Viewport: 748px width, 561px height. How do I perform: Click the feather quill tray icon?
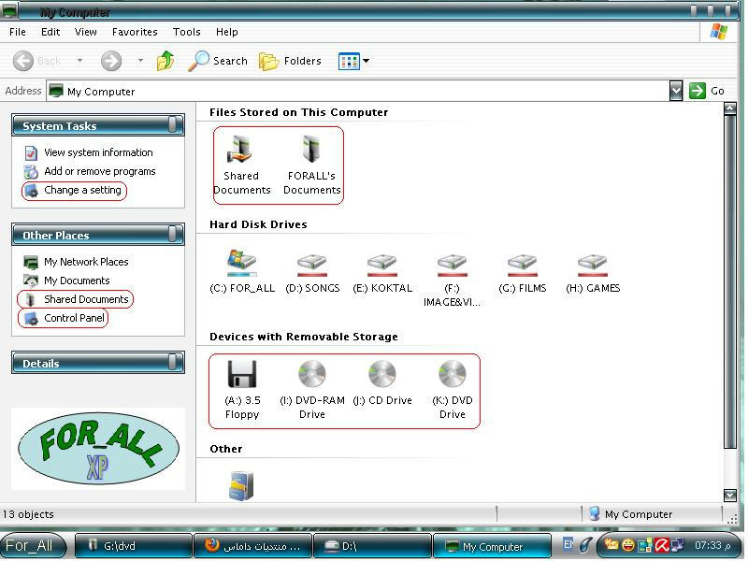pos(585,545)
